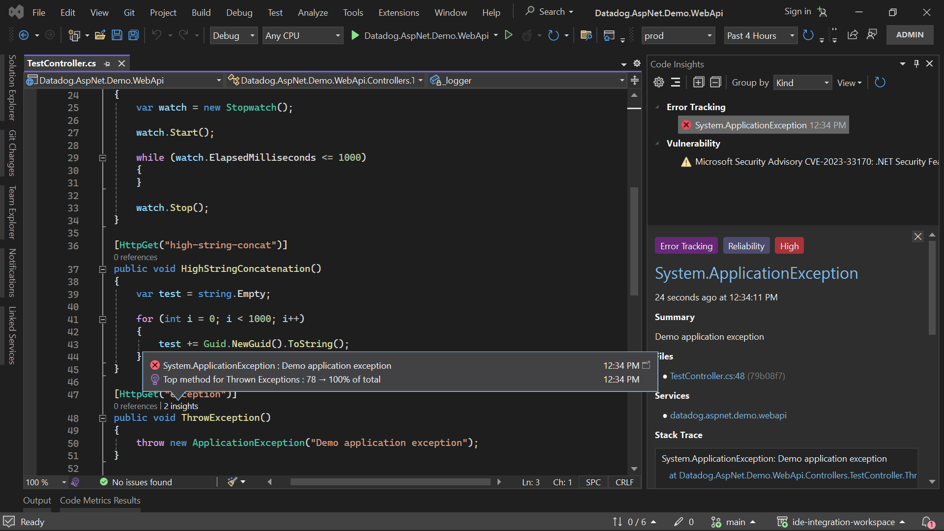Open the datadog.aspnet.demo.webapi service link

coord(728,415)
